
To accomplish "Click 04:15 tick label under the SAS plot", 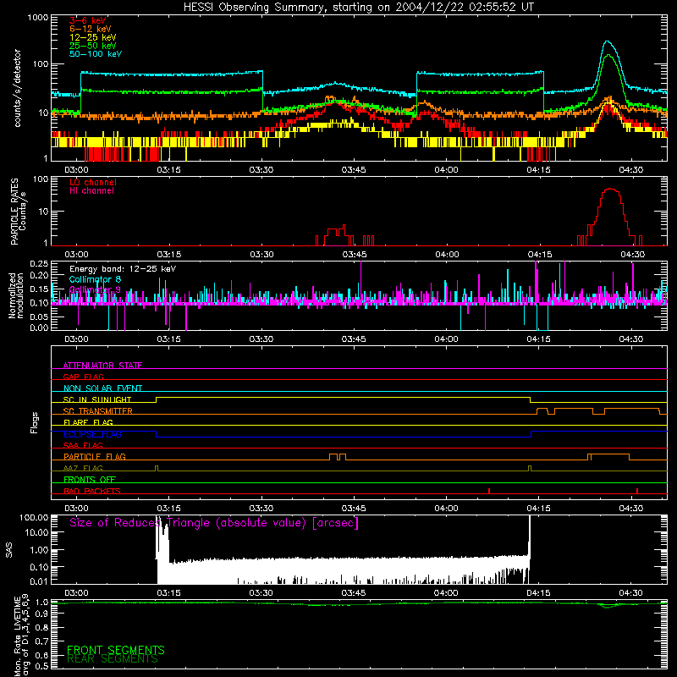I will tap(538, 593).
